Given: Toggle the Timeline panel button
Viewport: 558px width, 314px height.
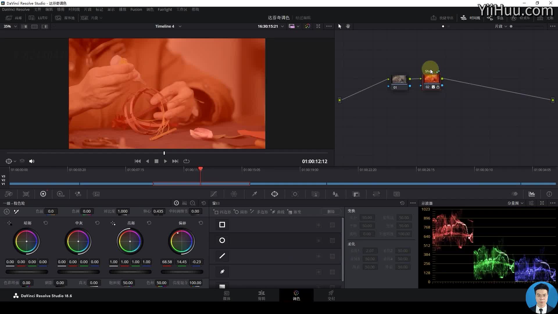Looking at the screenshot, I should (x=471, y=18).
